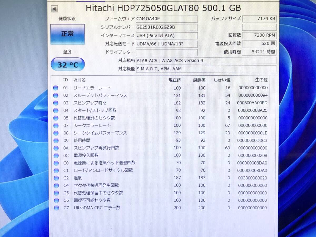Click the 正常 health status button

67,34
